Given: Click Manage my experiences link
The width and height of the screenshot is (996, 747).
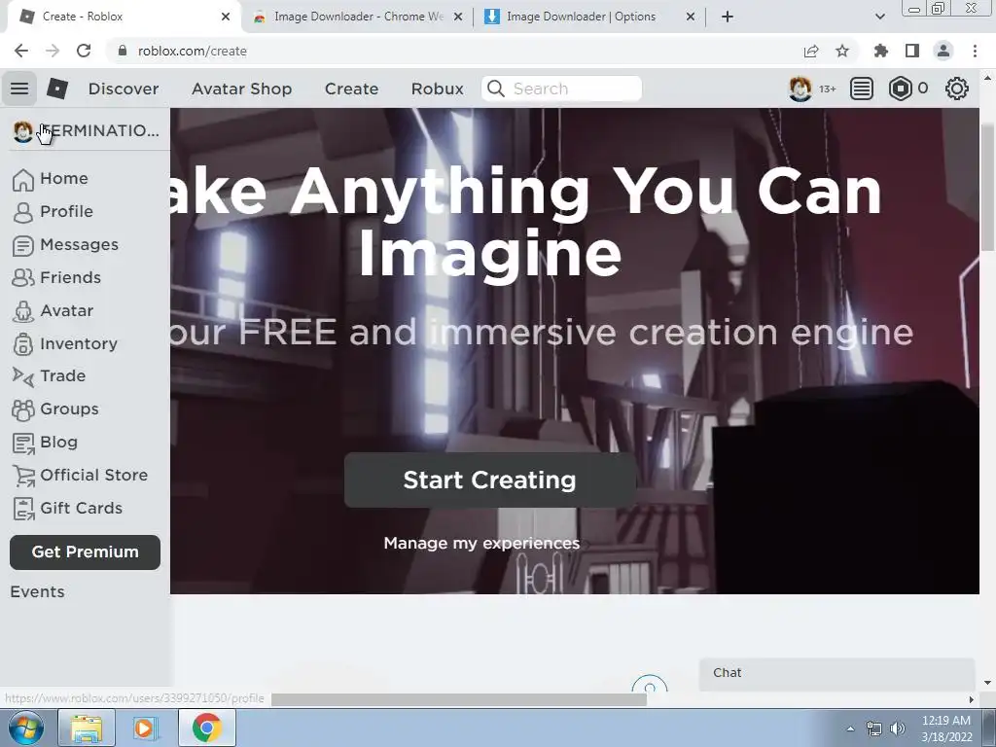Looking at the screenshot, I should [481, 543].
